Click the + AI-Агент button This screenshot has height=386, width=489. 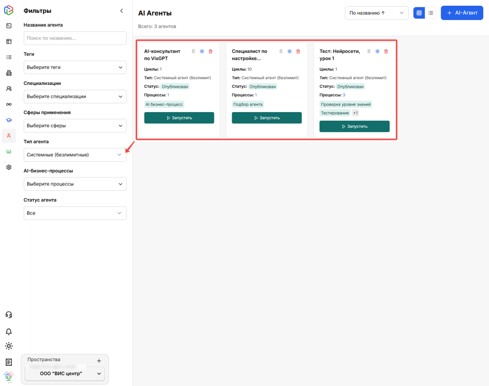(x=462, y=13)
